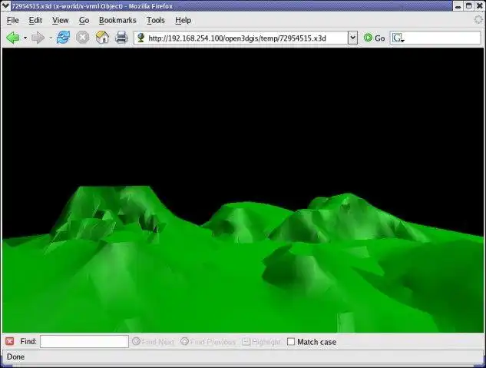Click the site identity icon in address bar
The width and height of the screenshot is (486, 368).
141,38
